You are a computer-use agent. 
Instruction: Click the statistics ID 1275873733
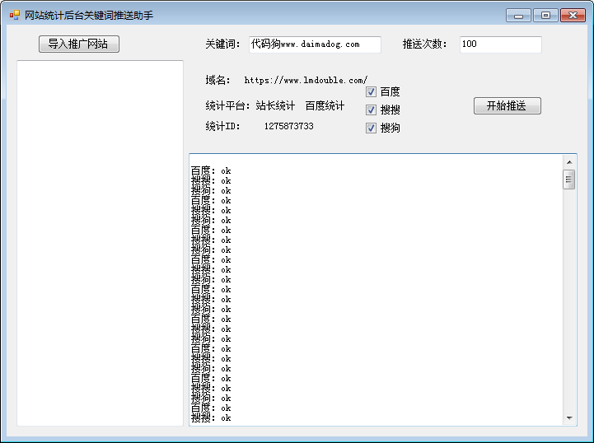[288, 126]
